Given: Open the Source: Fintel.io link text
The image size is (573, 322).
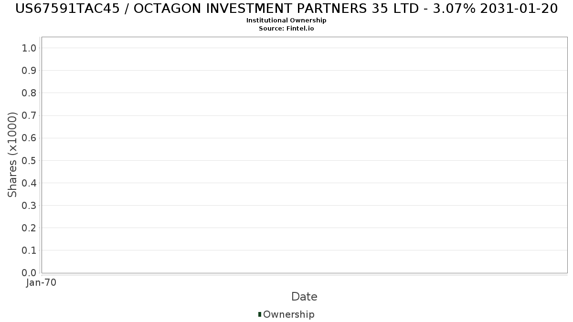Looking at the screenshot, I should 286,29.
